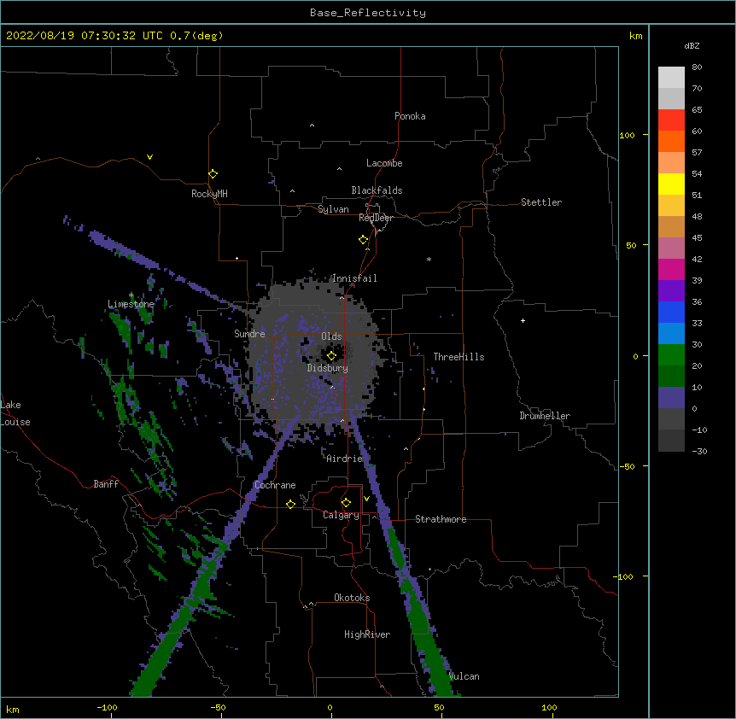Image resolution: width=736 pixels, height=719 pixels.
Task: Click the 2022/08/19 07:30:32 UTC timestamp
Action: coord(85,36)
